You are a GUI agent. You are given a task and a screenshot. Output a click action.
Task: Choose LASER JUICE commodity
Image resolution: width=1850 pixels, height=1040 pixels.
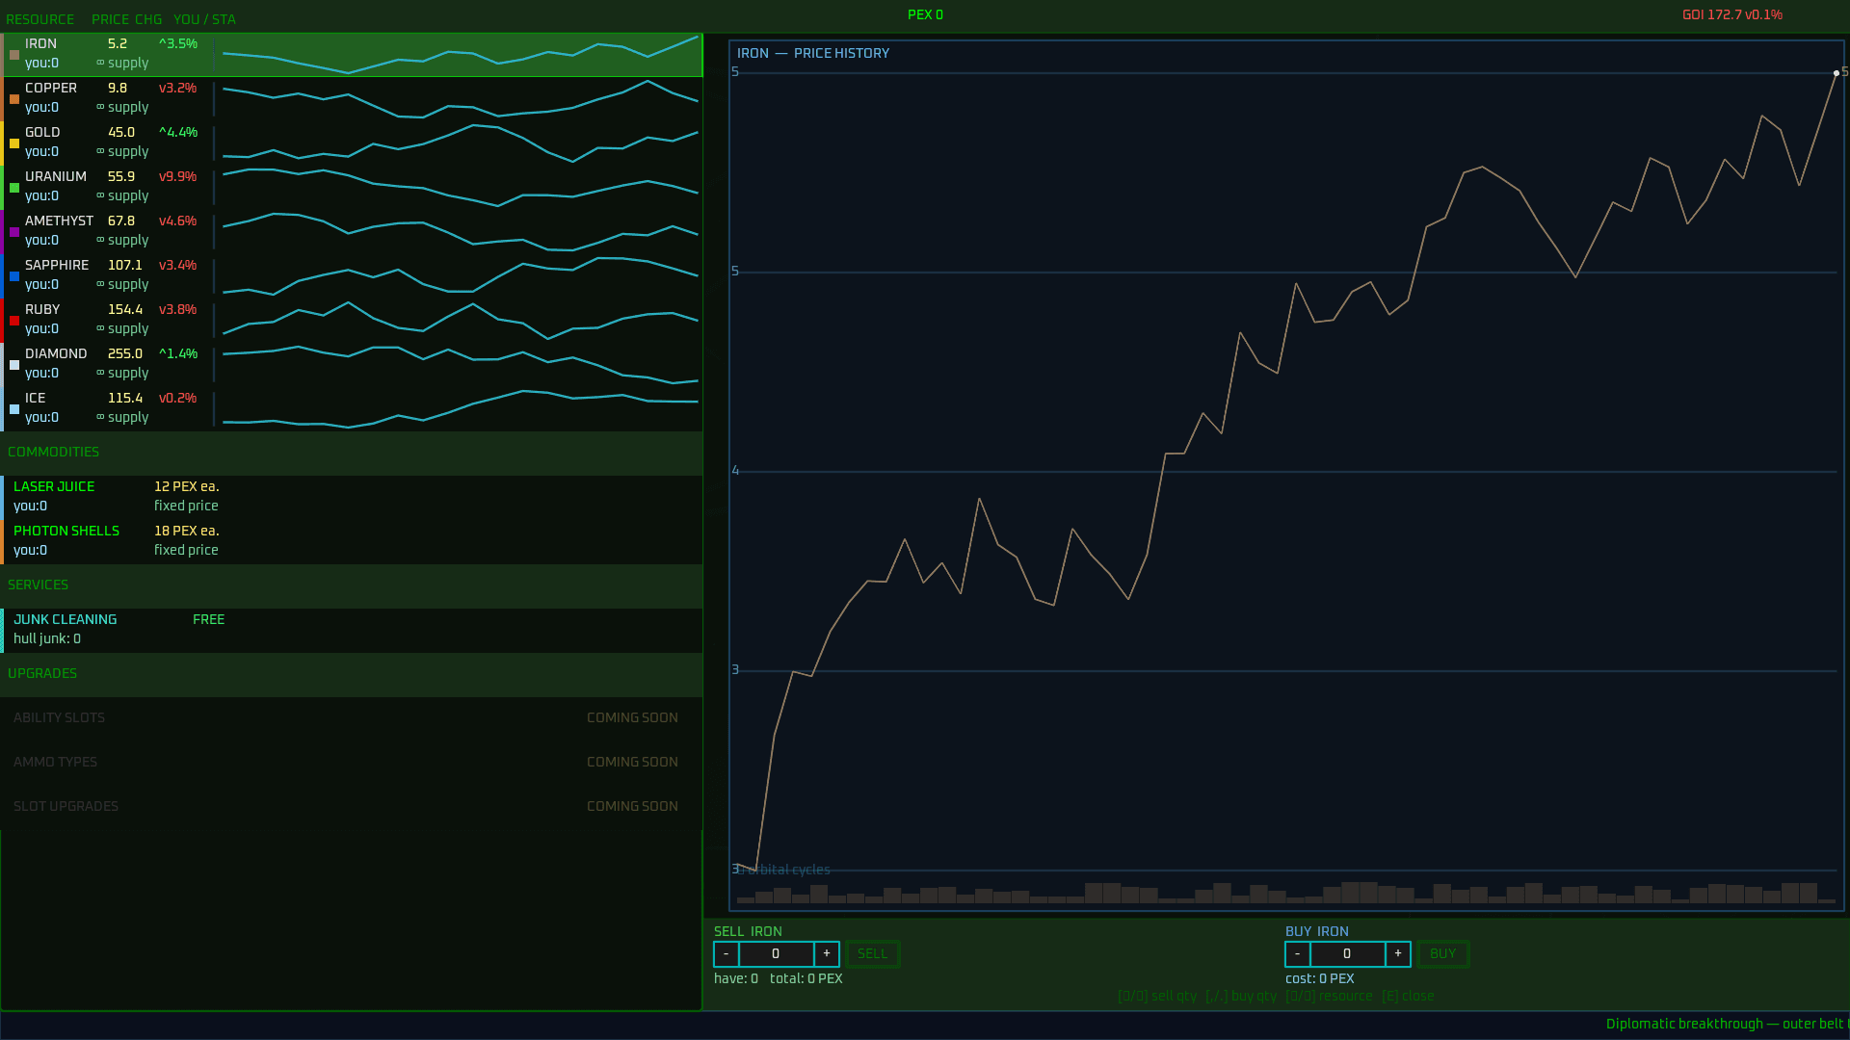point(352,497)
